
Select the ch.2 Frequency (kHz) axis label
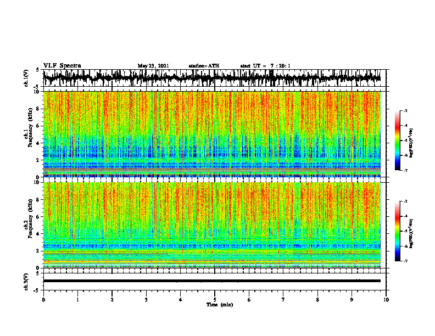tap(29, 219)
